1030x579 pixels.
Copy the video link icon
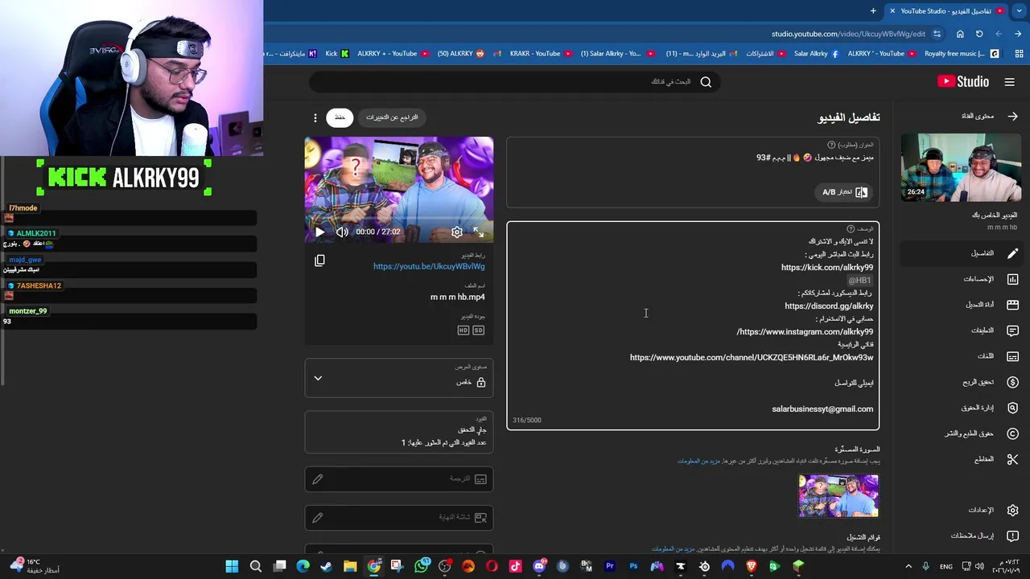pos(319,261)
